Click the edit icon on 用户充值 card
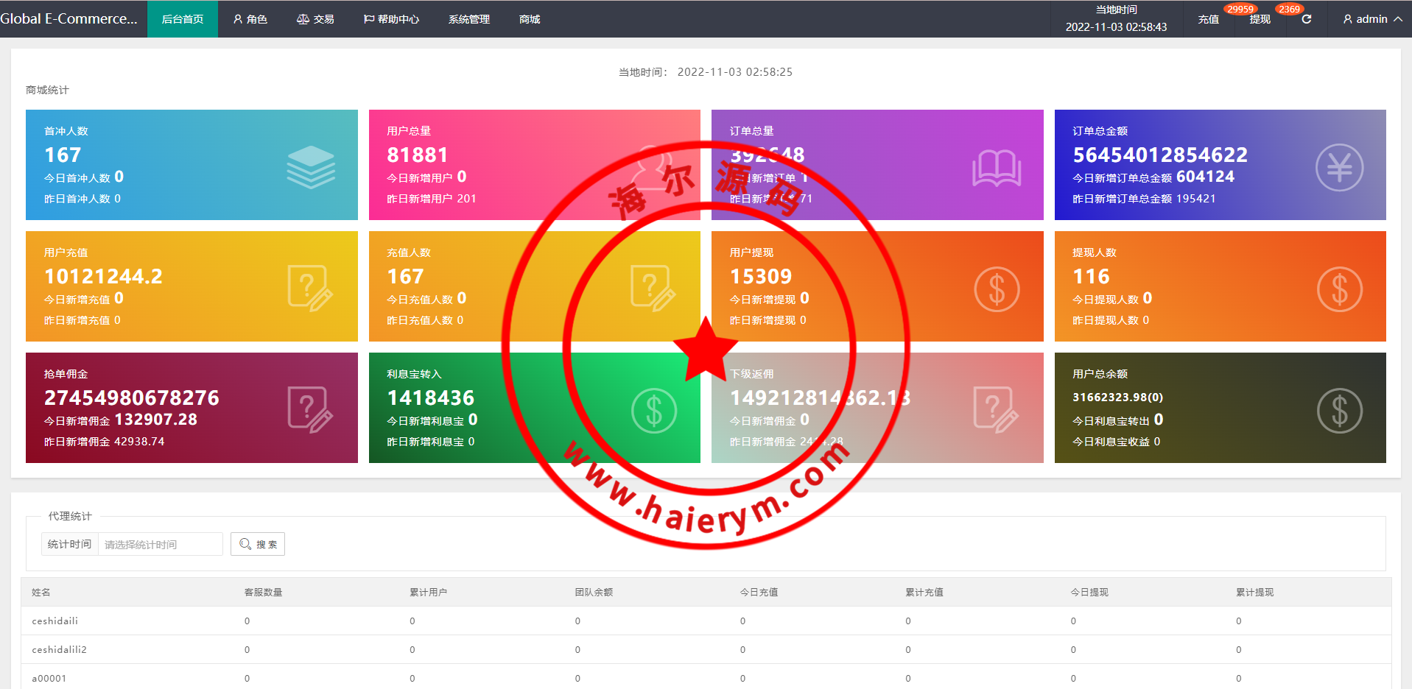 pos(310,289)
